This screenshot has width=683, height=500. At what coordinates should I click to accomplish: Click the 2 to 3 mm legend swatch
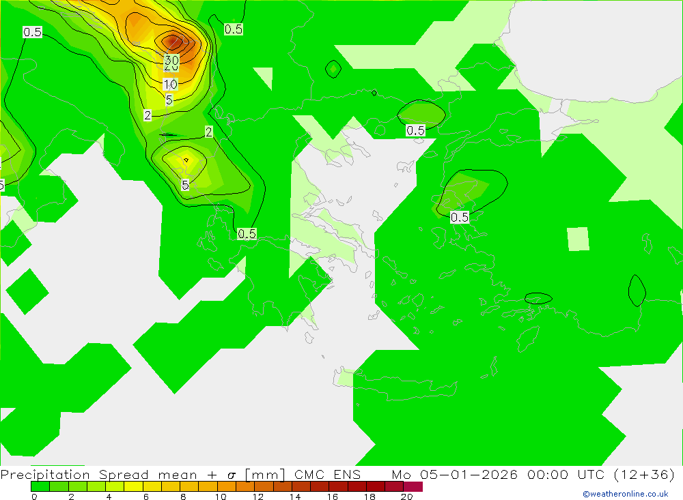click(78, 486)
